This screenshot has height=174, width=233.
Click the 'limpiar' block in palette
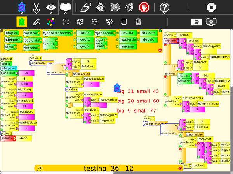coord(12,33)
